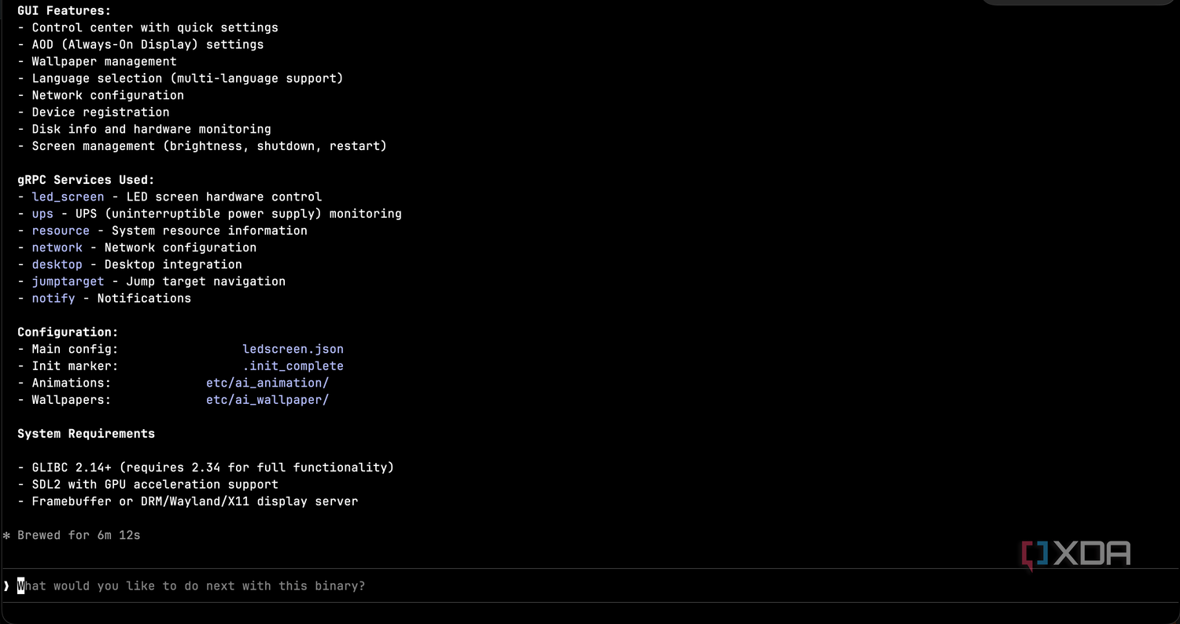Click the 'ledscreen.json' config file name
1180x624 pixels.
(x=293, y=349)
